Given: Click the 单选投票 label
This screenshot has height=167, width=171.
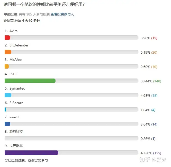Looking at the screenshot, I should click(10, 14).
